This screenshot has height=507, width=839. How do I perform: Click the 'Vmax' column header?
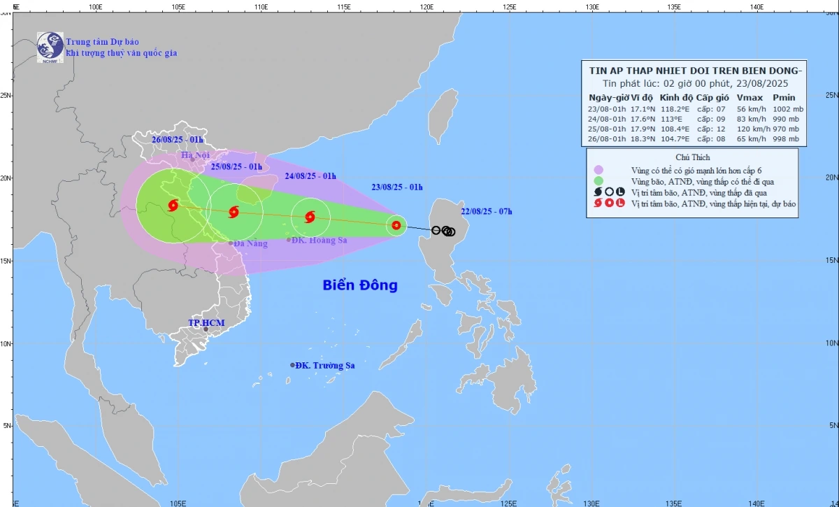pyautogui.click(x=750, y=97)
